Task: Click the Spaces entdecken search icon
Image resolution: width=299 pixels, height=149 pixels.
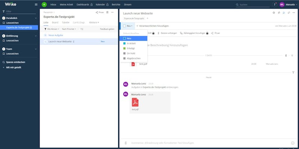Action: (x=3, y=62)
